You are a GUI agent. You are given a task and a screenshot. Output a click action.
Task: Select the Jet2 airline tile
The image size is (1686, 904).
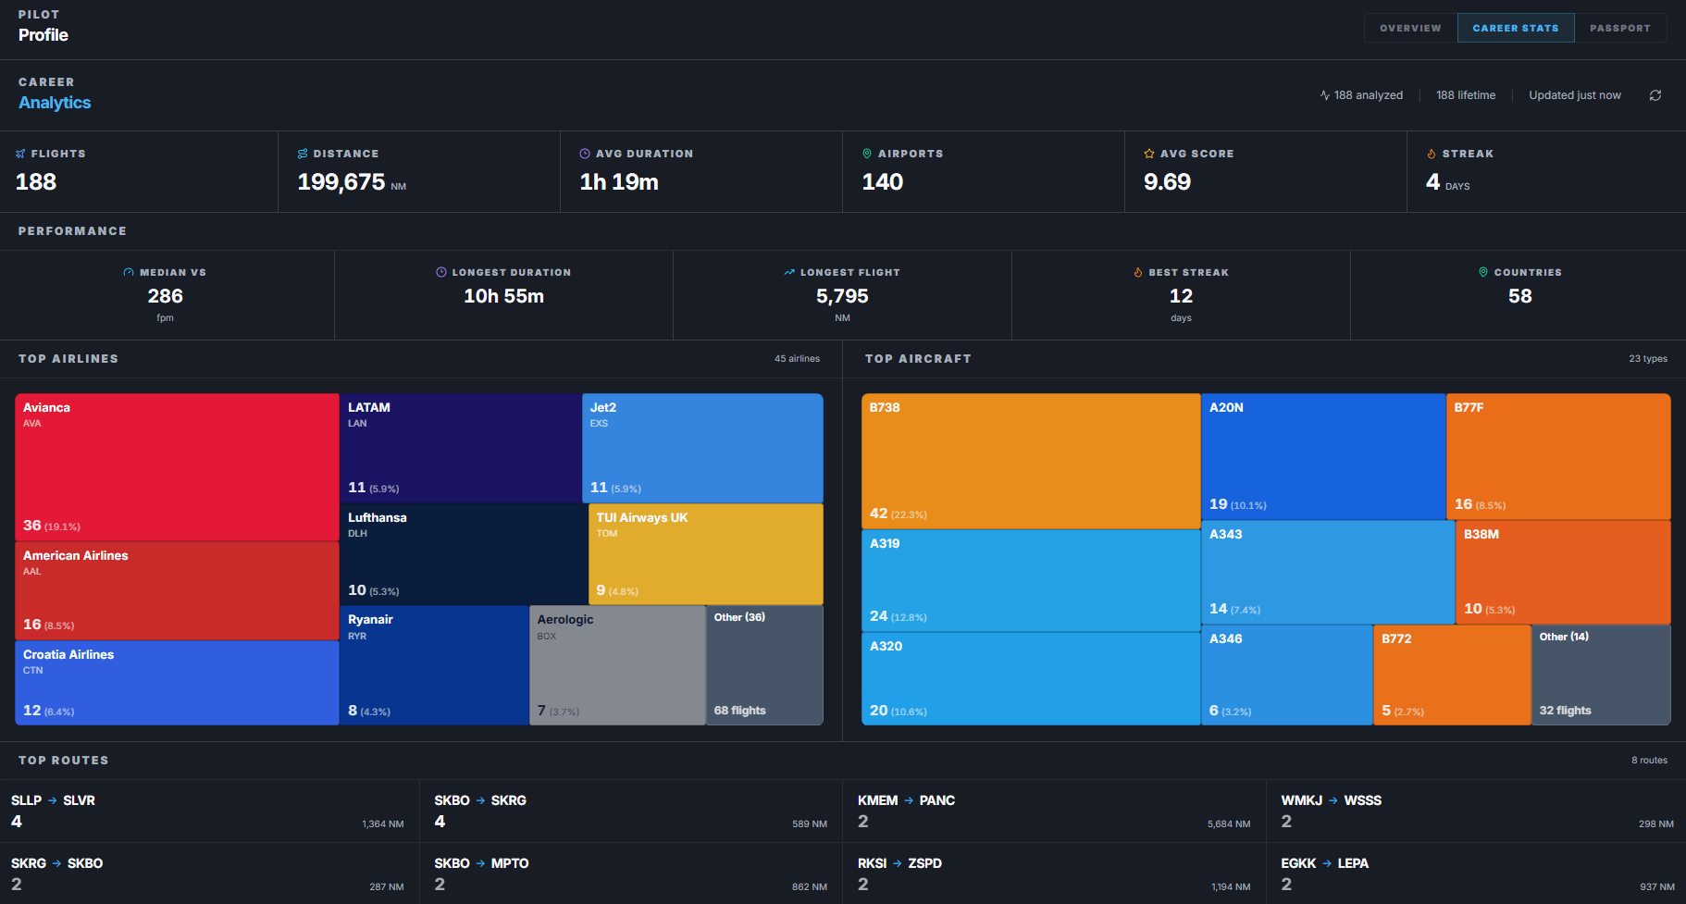click(702, 448)
